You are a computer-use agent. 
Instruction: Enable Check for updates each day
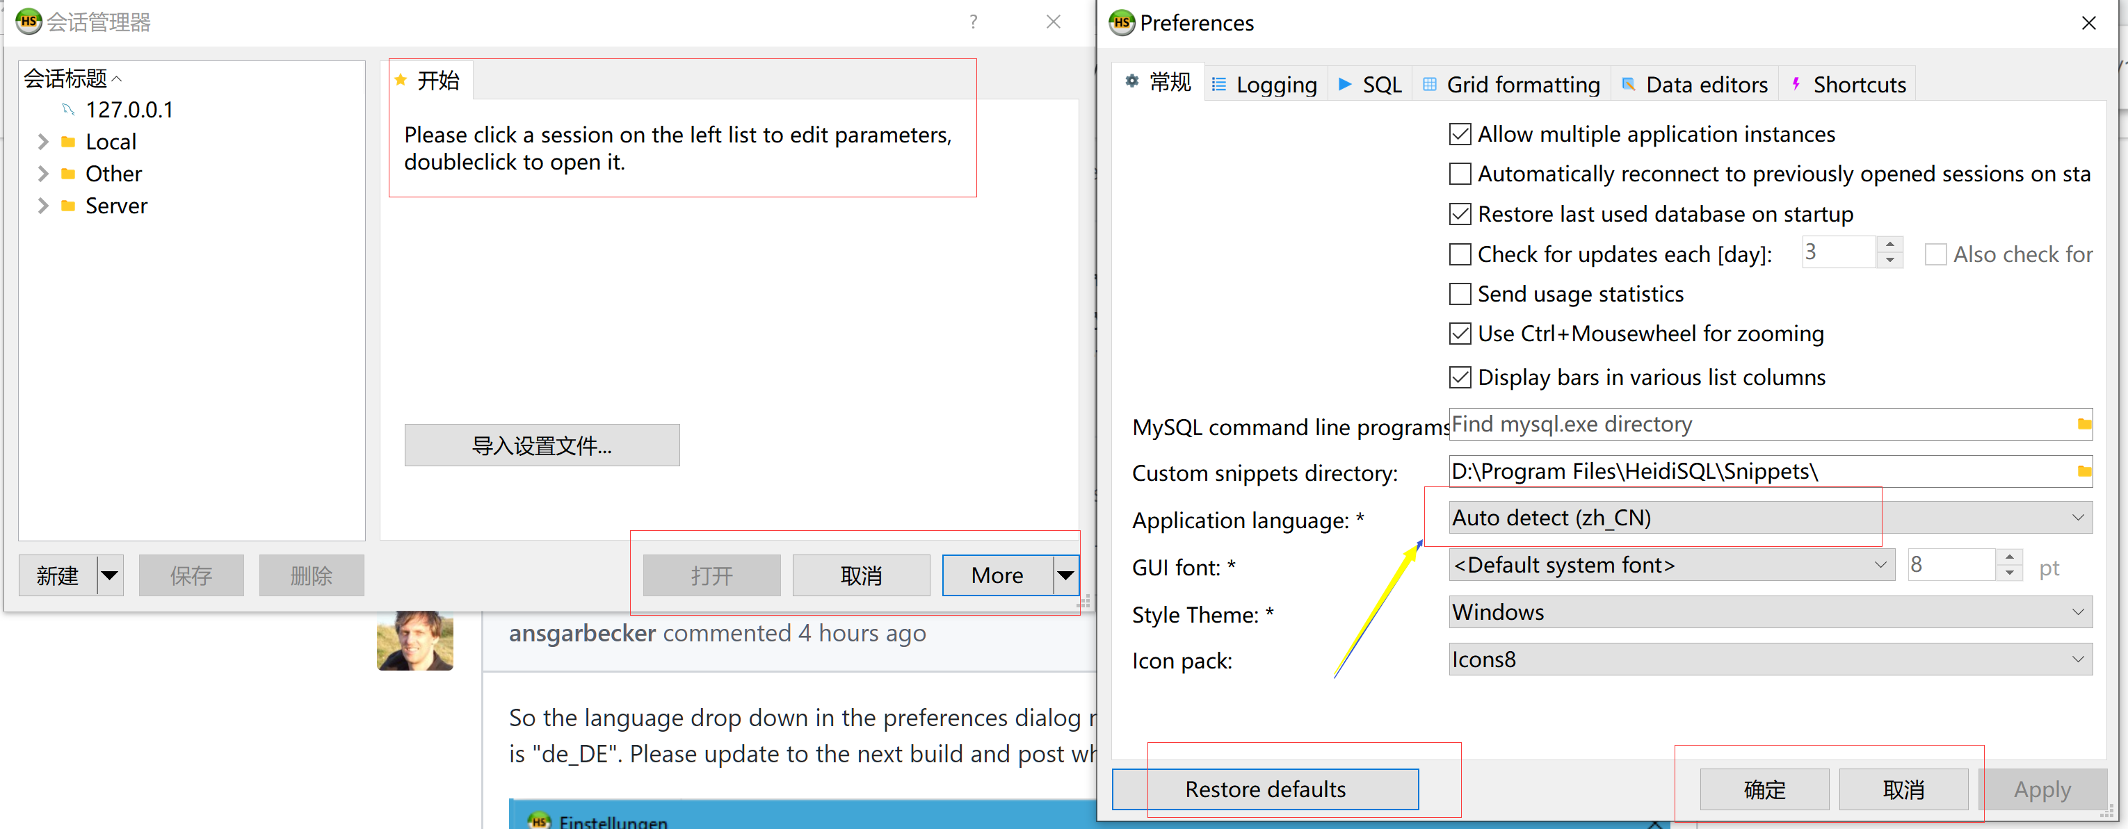point(1460,254)
